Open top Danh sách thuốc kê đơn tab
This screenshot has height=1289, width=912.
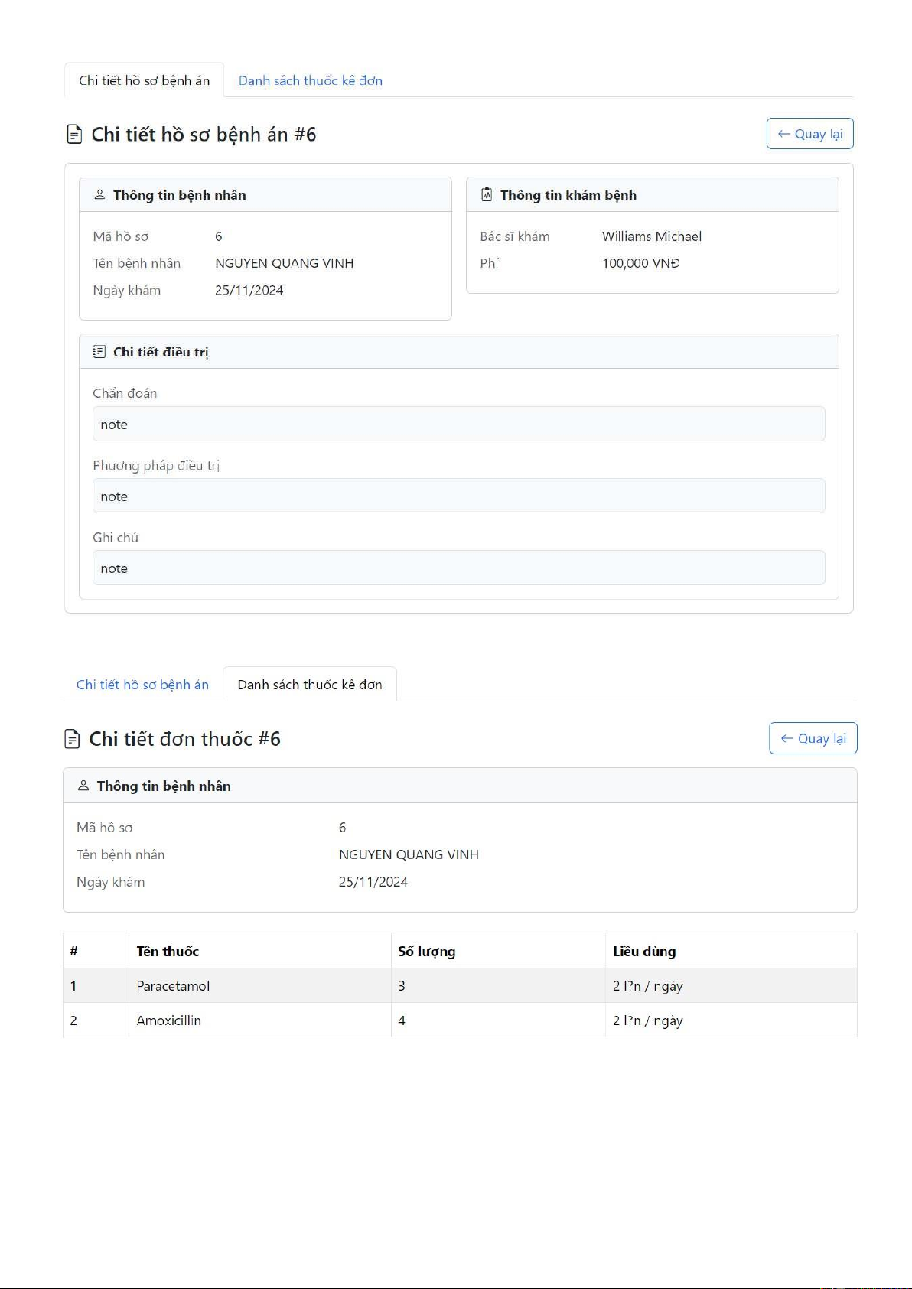point(311,80)
